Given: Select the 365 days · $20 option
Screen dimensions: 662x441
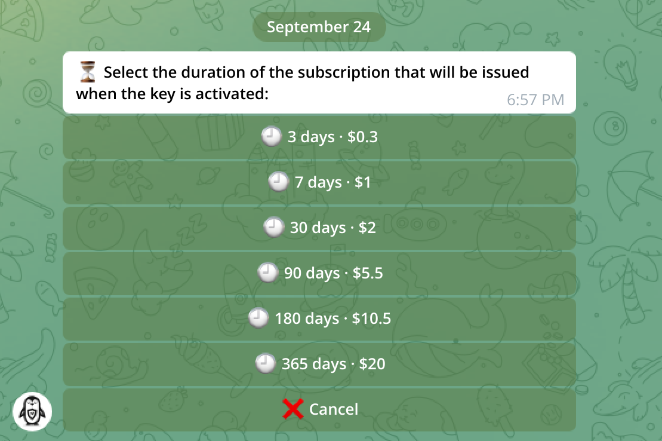Looking at the screenshot, I should coord(319,364).
